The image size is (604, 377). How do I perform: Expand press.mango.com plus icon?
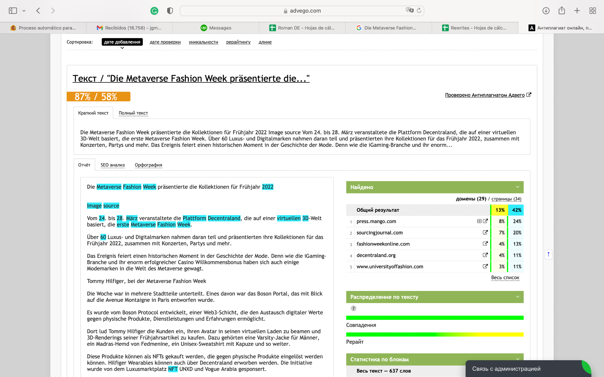[x=479, y=221]
